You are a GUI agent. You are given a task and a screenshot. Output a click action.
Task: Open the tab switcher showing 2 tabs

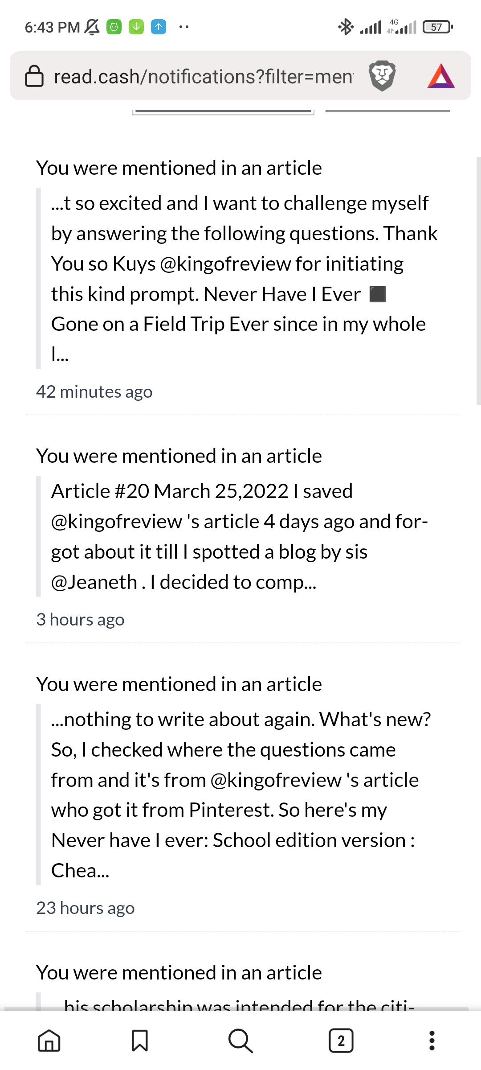(341, 1041)
